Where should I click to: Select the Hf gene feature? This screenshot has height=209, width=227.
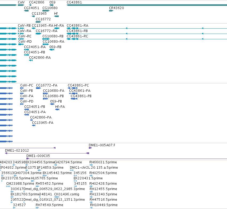tap(57, 16)
